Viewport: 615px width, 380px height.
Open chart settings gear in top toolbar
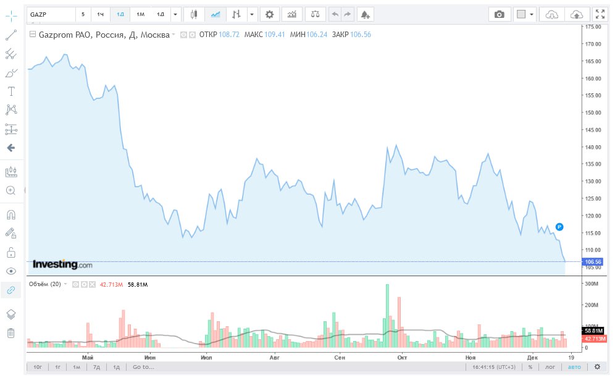click(269, 14)
